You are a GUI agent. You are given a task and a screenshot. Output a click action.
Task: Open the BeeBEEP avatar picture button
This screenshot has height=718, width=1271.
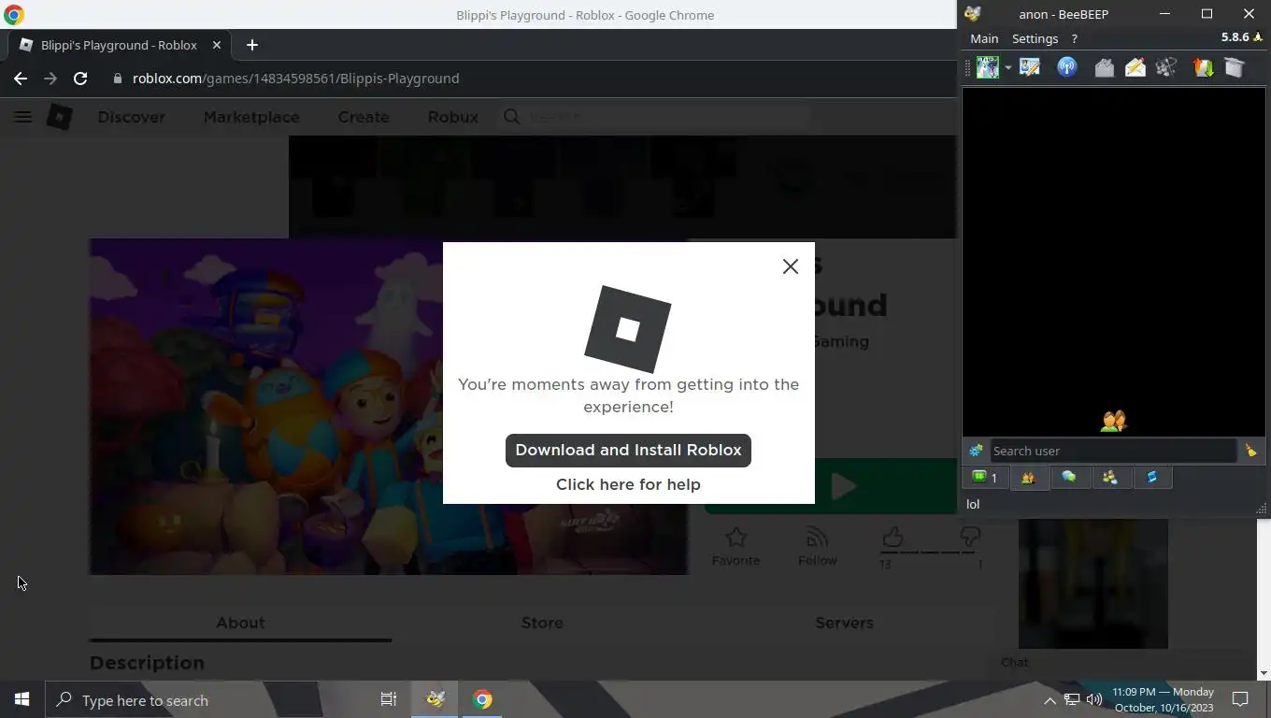(987, 67)
